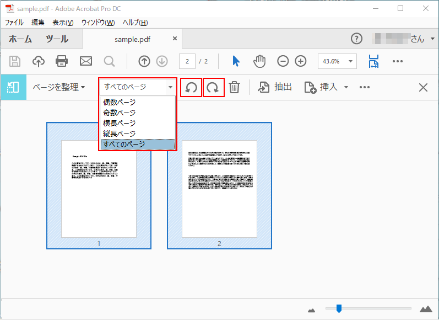Viewport: 439px width, 320px height.
Task: Select 奇数ページ from the list
Action: (x=138, y=113)
